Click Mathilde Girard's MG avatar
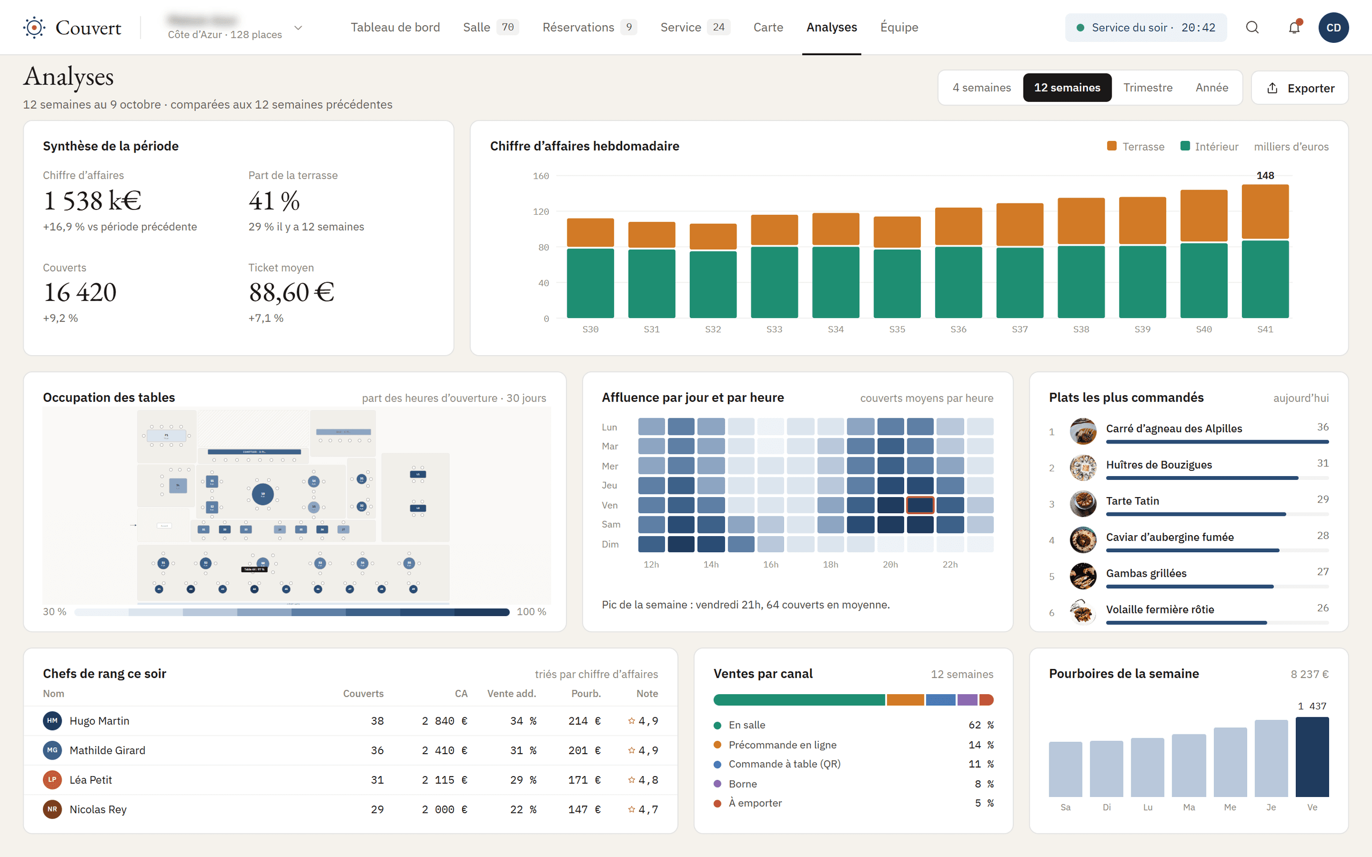1372x857 pixels. (52, 750)
